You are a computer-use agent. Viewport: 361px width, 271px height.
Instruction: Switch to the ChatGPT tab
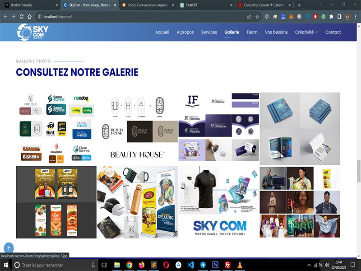[x=206, y=5]
